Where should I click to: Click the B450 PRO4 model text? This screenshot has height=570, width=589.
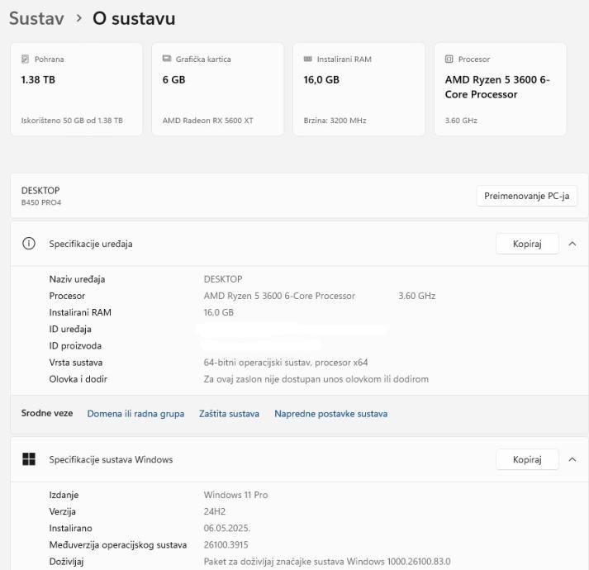[x=41, y=202]
